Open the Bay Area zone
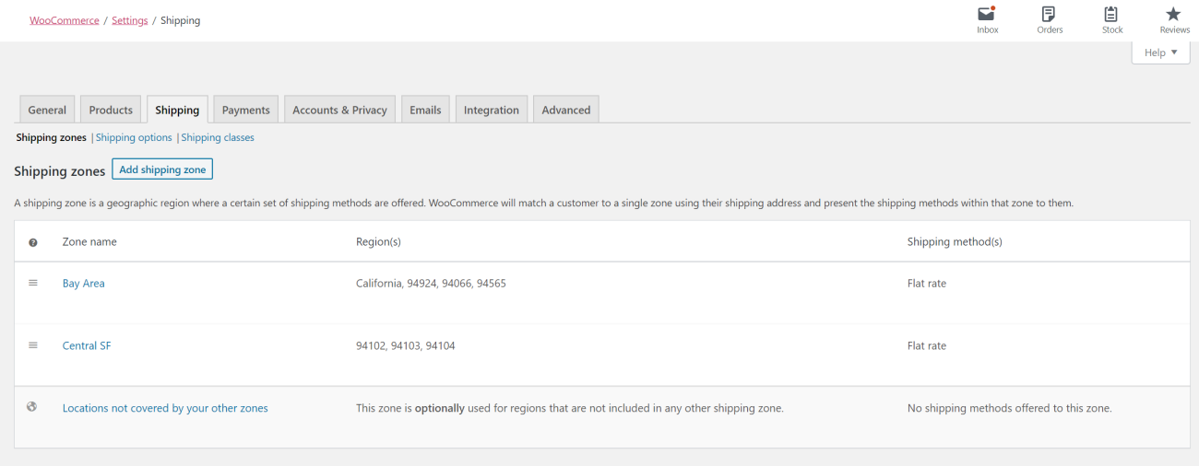The height and width of the screenshot is (466, 1199). click(84, 284)
